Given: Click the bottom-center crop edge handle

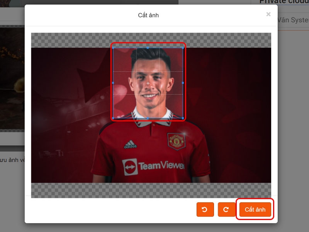Looking at the screenshot, I should click(x=148, y=118).
